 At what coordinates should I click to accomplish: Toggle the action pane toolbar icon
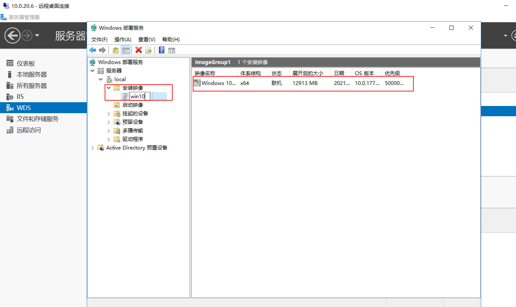(x=172, y=50)
